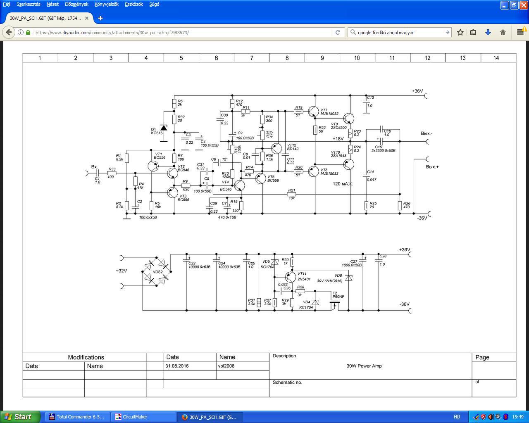This screenshot has width=529, height=423.
Task: Bookmark this page with the star icon
Action: pyautogui.click(x=460, y=32)
